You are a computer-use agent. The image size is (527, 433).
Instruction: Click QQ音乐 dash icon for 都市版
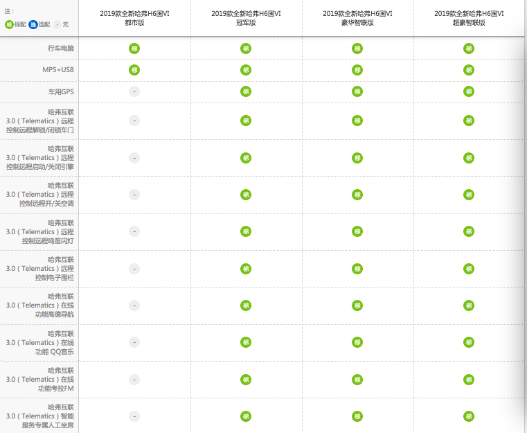point(134,342)
